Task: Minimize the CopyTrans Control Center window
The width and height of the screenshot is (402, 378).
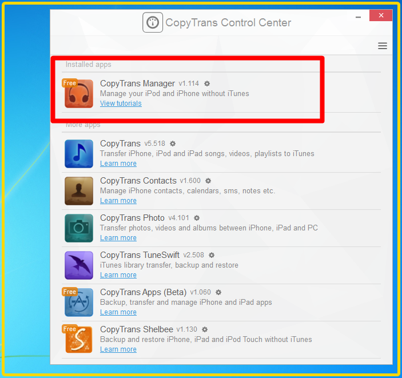Action: point(358,17)
